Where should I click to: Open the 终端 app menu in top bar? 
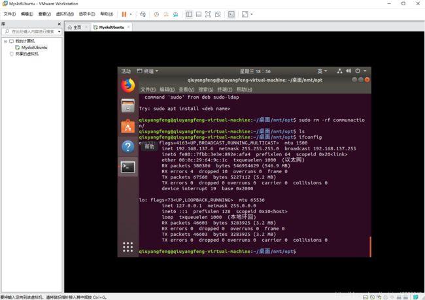148,71
